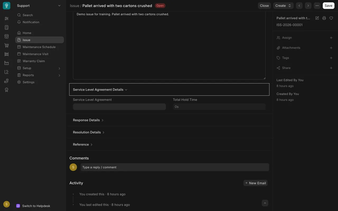Click the Issue breadcrumb link

point(74,6)
